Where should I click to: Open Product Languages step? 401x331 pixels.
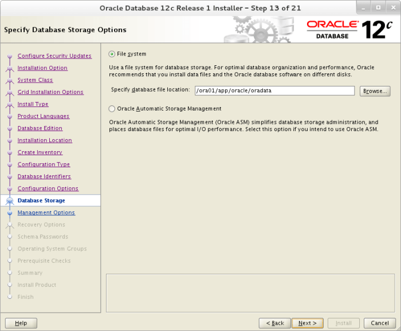[x=44, y=116]
